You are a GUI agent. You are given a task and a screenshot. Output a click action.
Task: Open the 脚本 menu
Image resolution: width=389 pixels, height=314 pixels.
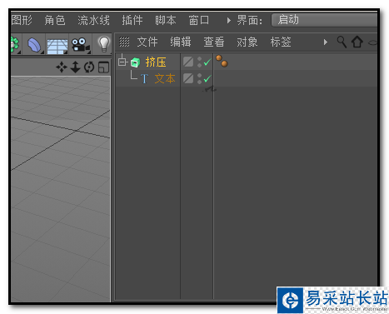point(166,20)
